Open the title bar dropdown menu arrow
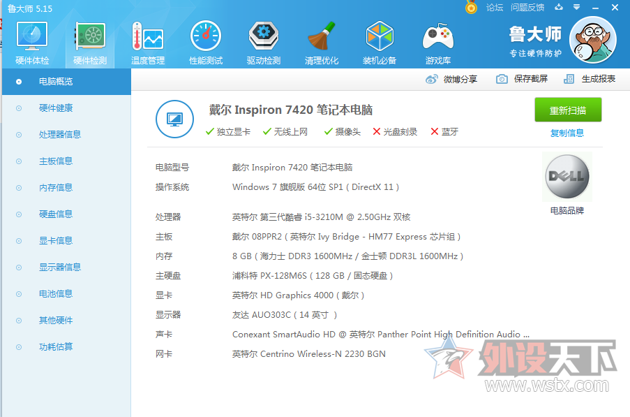Image resolution: width=630 pixels, height=417 pixels. tap(576, 7)
